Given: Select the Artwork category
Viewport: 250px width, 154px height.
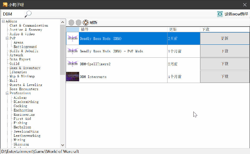Looking at the screenshot, I should tap(16, 55).
